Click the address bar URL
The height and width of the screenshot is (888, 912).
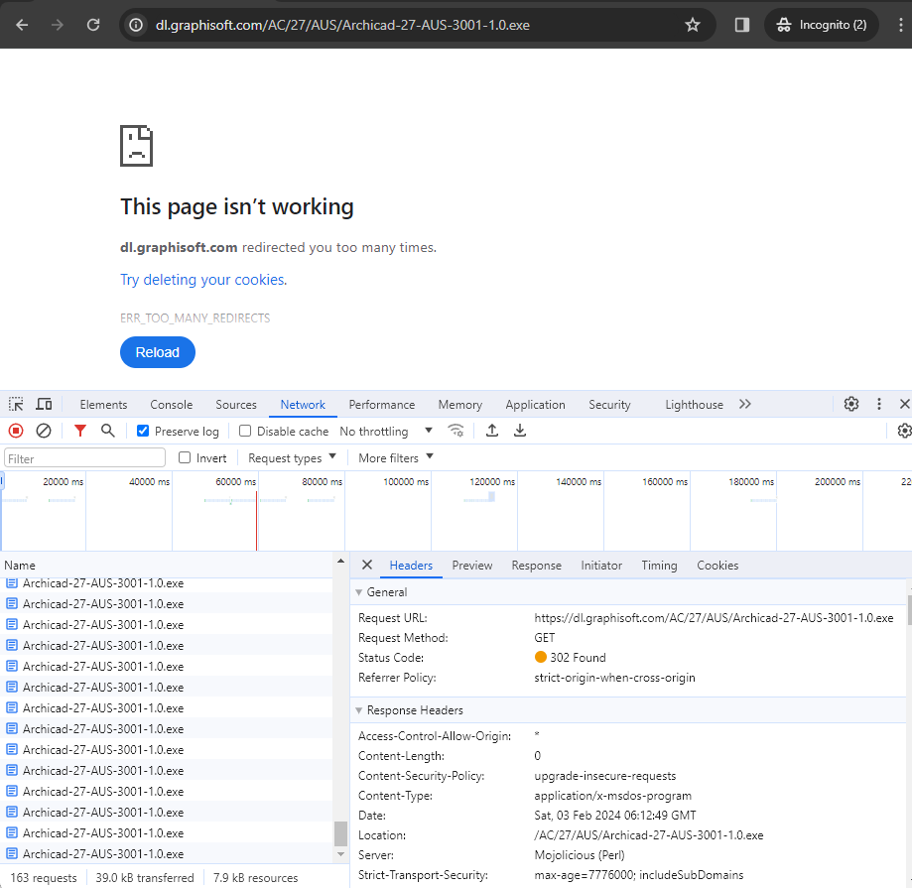(342, 25)
